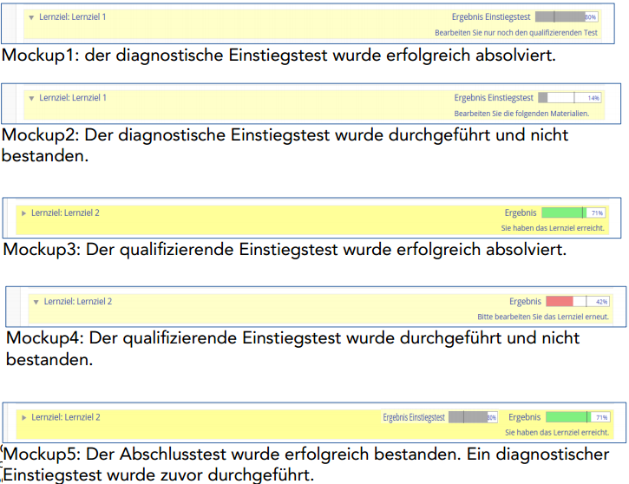Screen dimensions: 629x484
Task: Expand the Lernziel 2 triangle in Mockup3
Action: pos(23,213)
